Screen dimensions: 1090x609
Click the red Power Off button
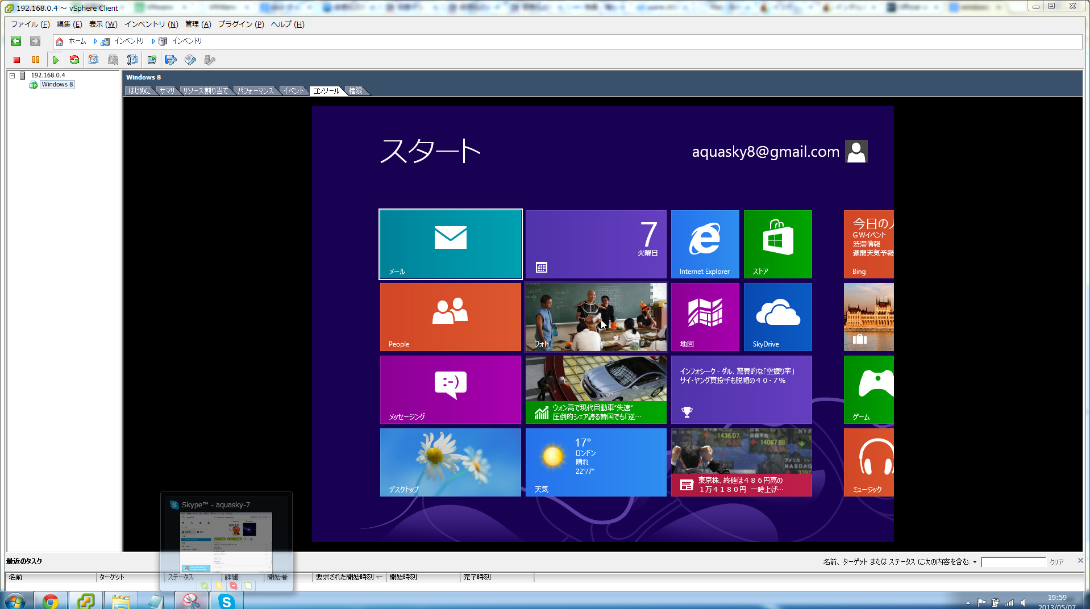(17, 60)
